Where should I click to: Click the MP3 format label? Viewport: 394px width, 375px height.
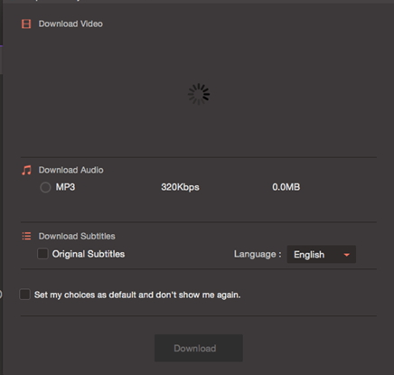tap(65, 187)
